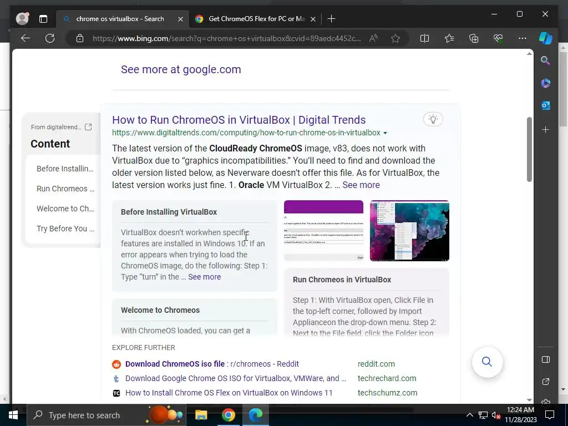Screen dimensions: 568x426
Task: Open the purple import appliance thumbnail
Action: [x=323, y=230]
